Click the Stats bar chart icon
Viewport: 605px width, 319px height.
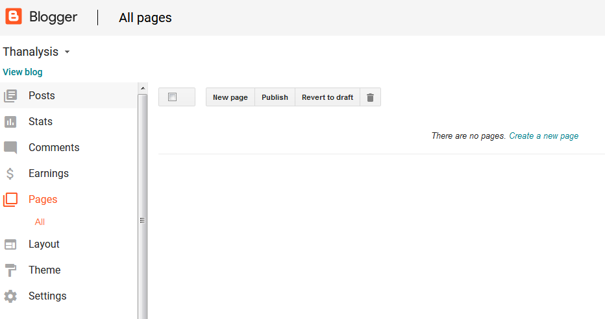tap(10, 122)
